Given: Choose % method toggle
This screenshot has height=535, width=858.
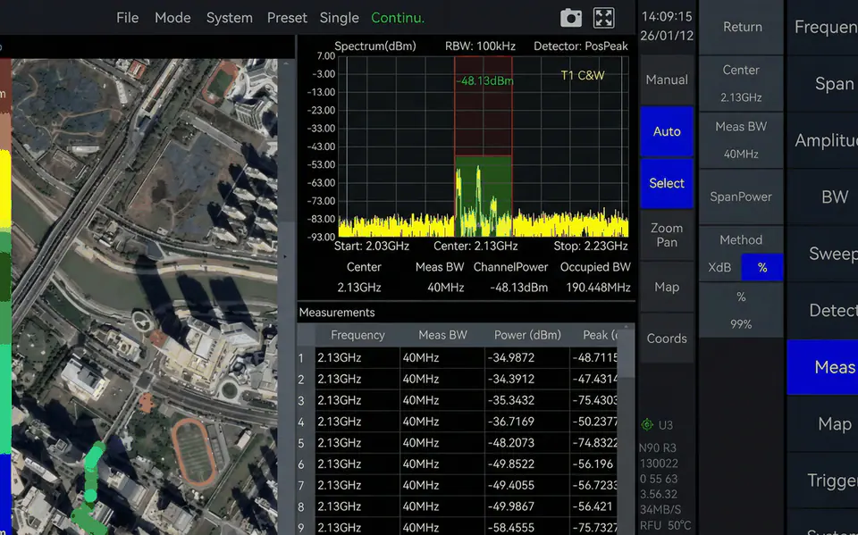Looking at the screenshot, I should 762,268.
